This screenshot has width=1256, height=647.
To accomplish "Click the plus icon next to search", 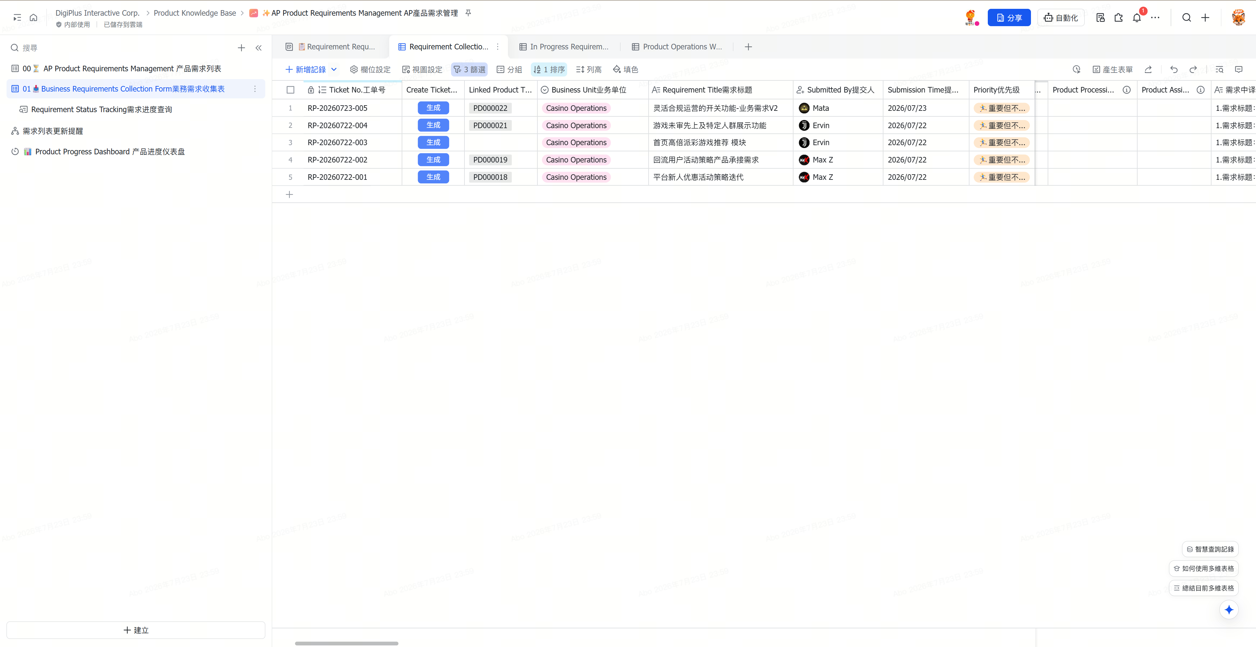I will coord(1205,18).
